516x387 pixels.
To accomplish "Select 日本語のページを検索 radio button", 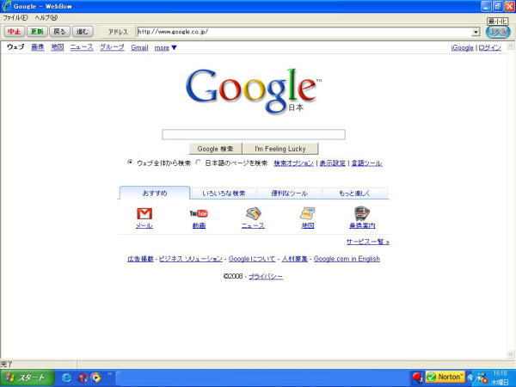I will 198,163.
